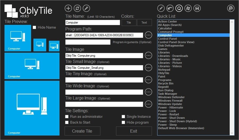The width and height of the screenshot is (239, 140).
Task: Toggle the Quick List Q icon
Action: pyautogui.click(x=179, y=8)
